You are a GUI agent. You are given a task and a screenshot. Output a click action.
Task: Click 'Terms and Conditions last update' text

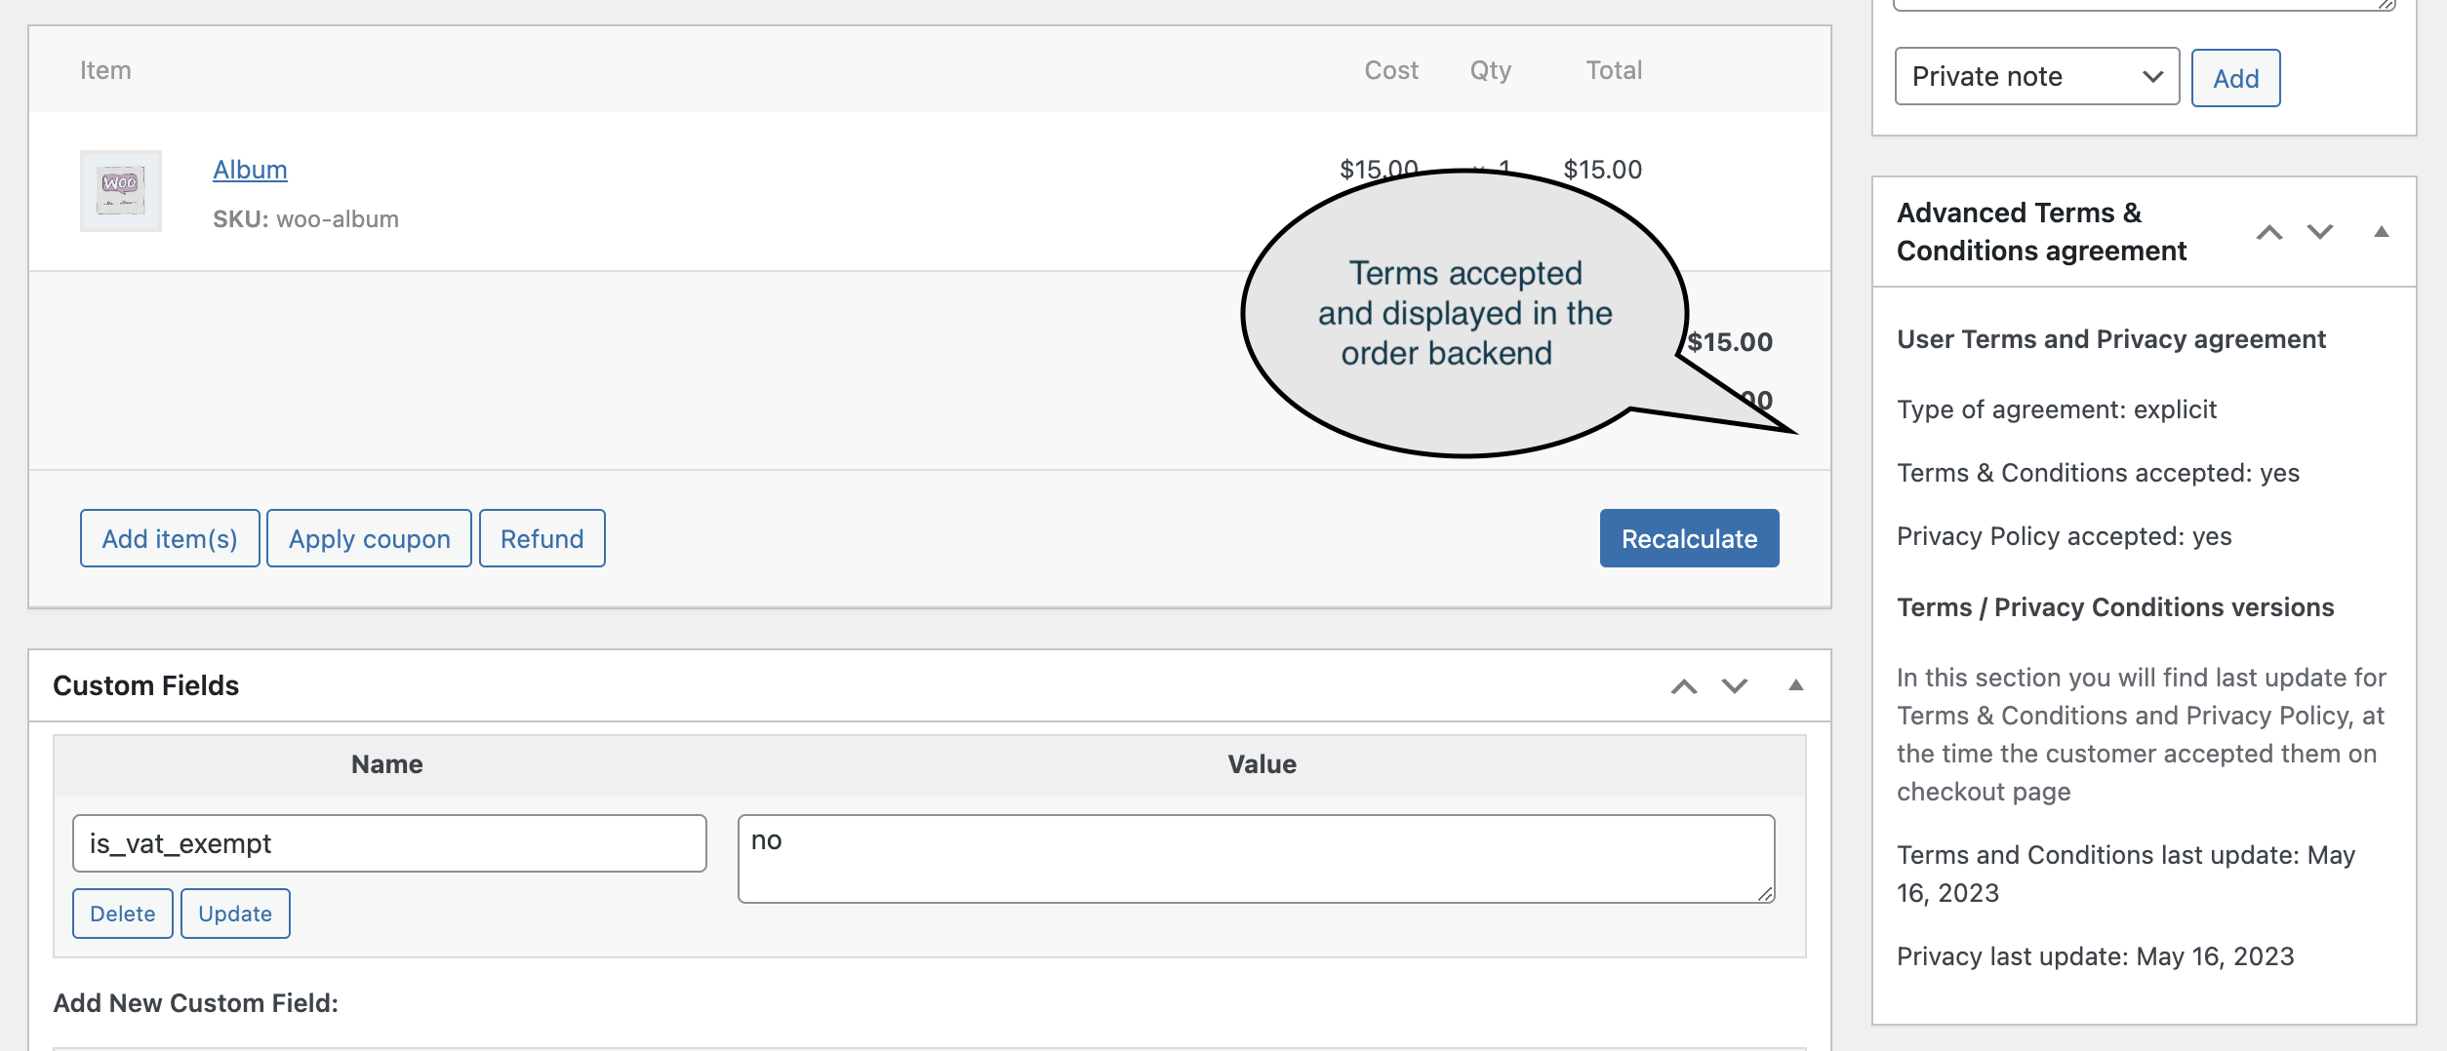click(2126, 874)
